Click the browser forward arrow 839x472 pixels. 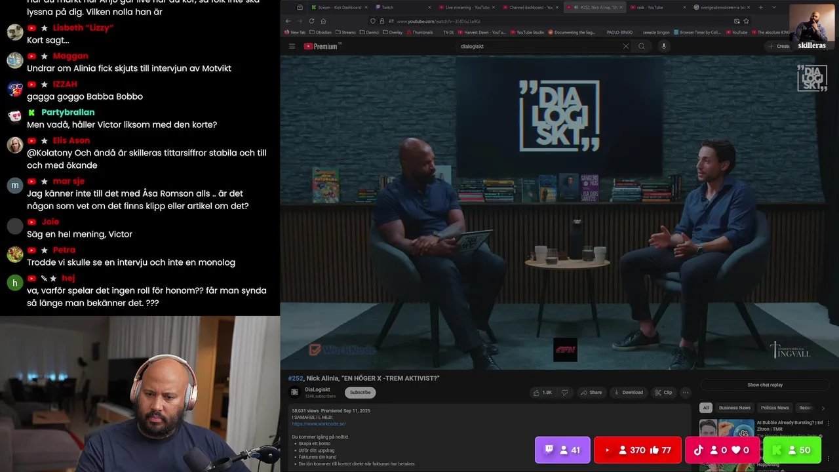coord(300,21)
